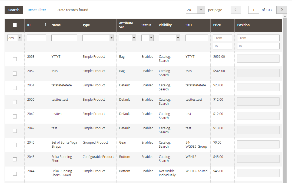Go to next page arrow
The height and width of the screenshot is (183, 292).
point(281,10)
